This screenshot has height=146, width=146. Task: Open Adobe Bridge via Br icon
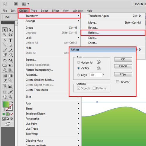click(16, 4)
